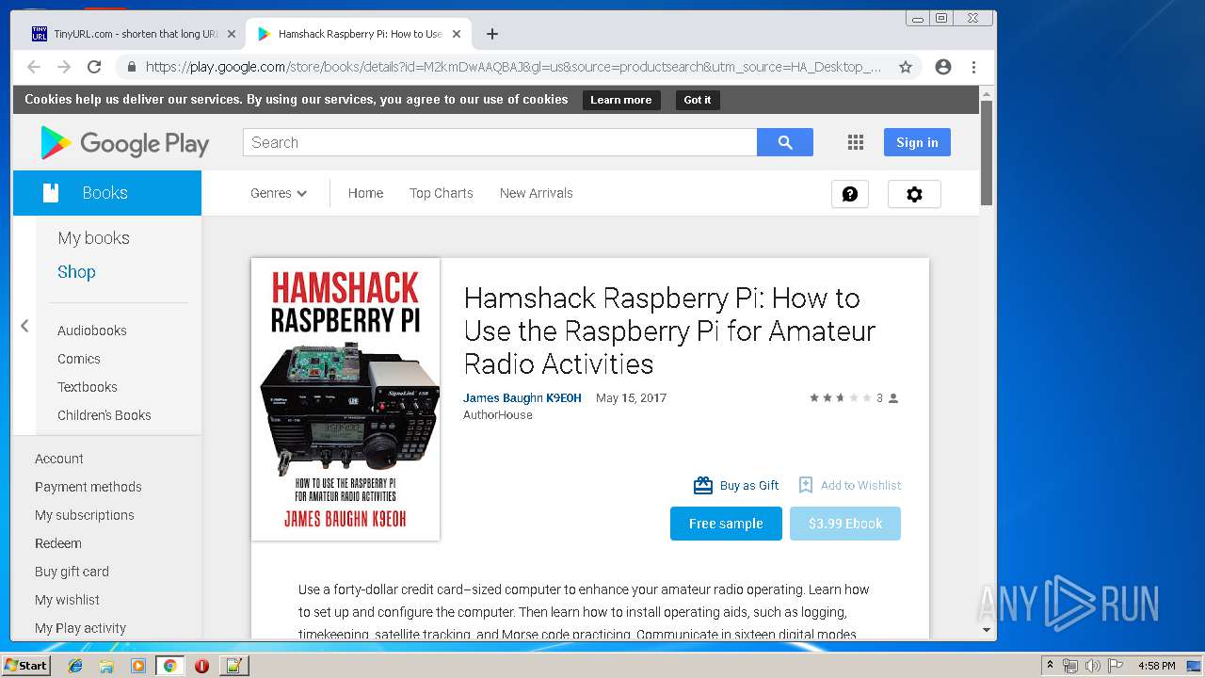
Task: Click Buy as Gift
Action: 736,485
